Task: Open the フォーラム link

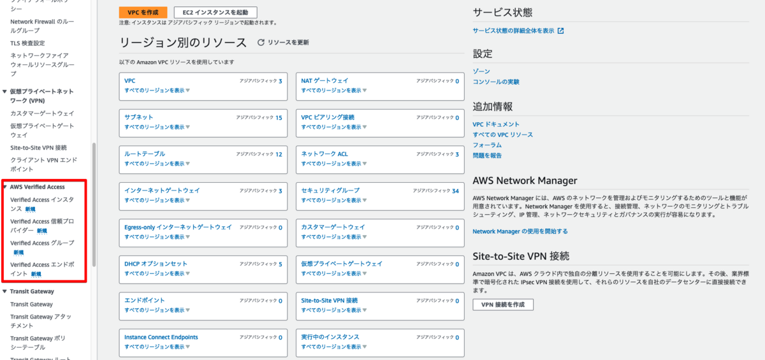Action: [x=487, y=145]
